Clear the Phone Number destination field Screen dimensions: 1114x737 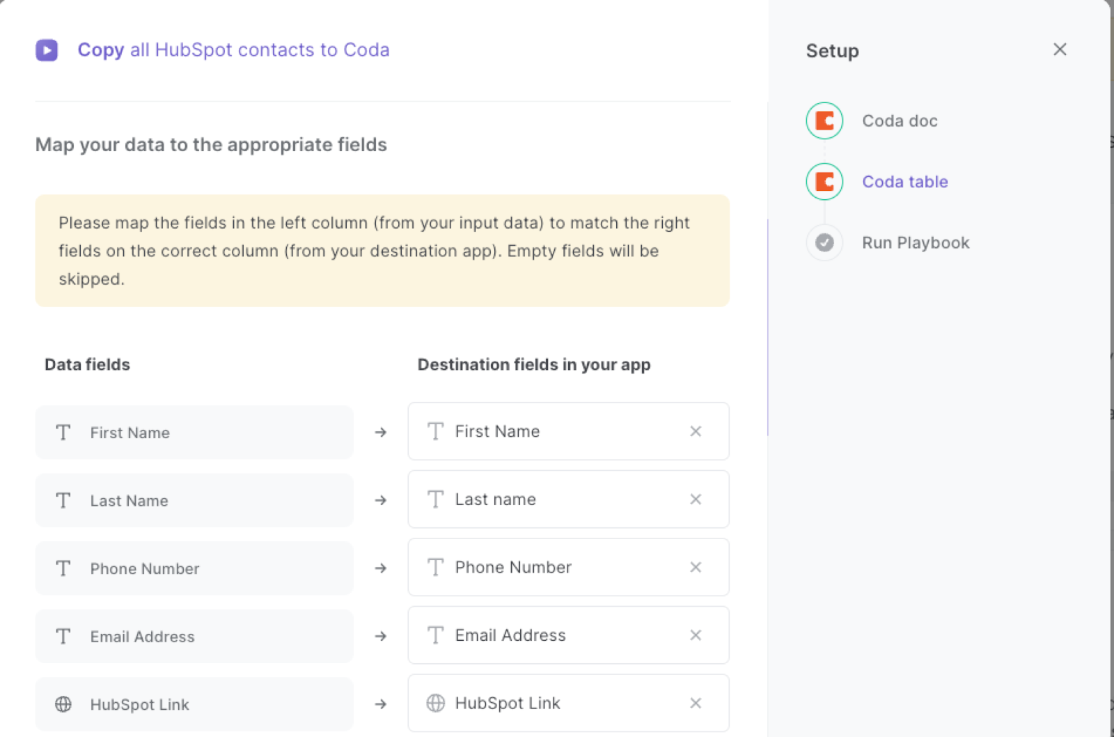click(x=696, y=567)
